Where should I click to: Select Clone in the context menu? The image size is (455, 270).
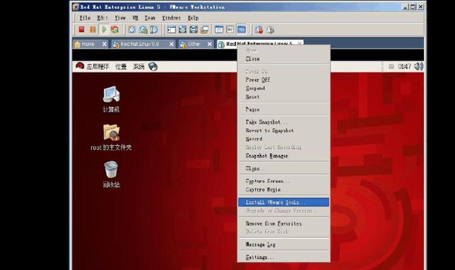[x=284, y=169]
